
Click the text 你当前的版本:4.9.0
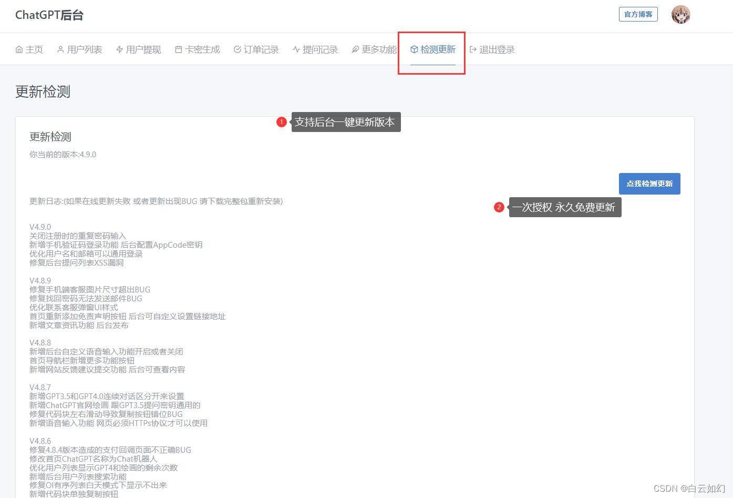pyautogui.click(x=63, y=155)
